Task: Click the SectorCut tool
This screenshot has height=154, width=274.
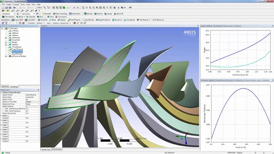Action: click(117, 20)
